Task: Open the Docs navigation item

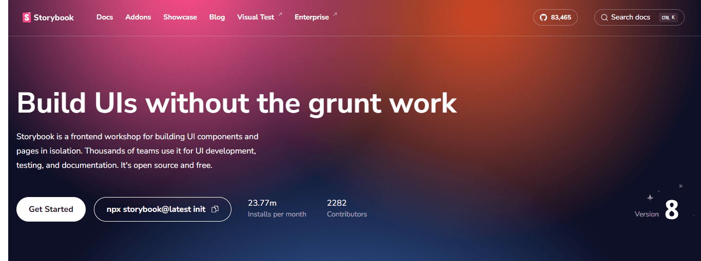Action: point(105,17)
